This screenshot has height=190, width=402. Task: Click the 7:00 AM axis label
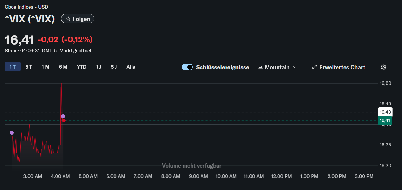tap(143, 176)
